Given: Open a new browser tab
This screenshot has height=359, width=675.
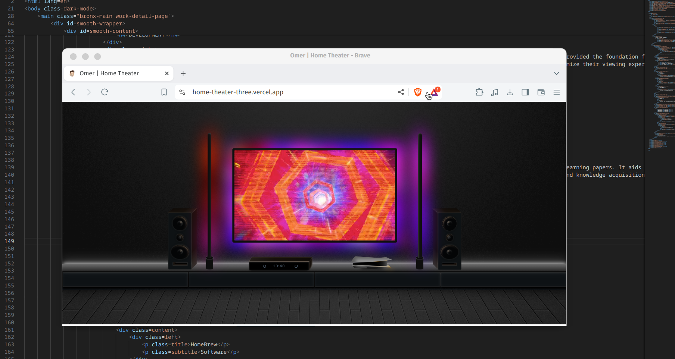Looking at the screenshot, I should (183, 73).
